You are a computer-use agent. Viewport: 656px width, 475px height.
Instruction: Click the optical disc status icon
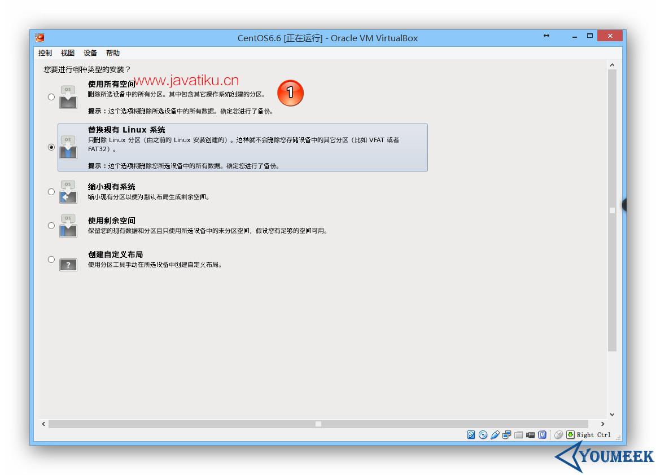click(483, 435)
